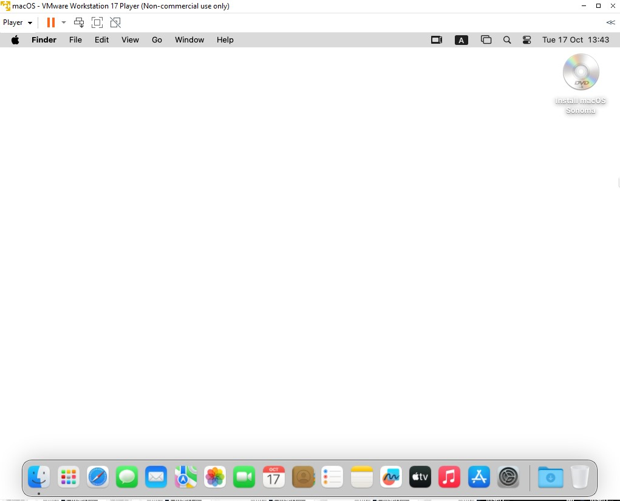Toggle VMware Unity mode button
The height and width of the screenshot is (501, 620).
point(115,22)
